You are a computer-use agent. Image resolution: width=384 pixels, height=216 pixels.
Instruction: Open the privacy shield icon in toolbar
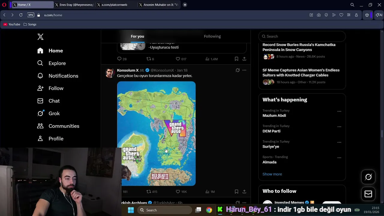tap(326, 15)
